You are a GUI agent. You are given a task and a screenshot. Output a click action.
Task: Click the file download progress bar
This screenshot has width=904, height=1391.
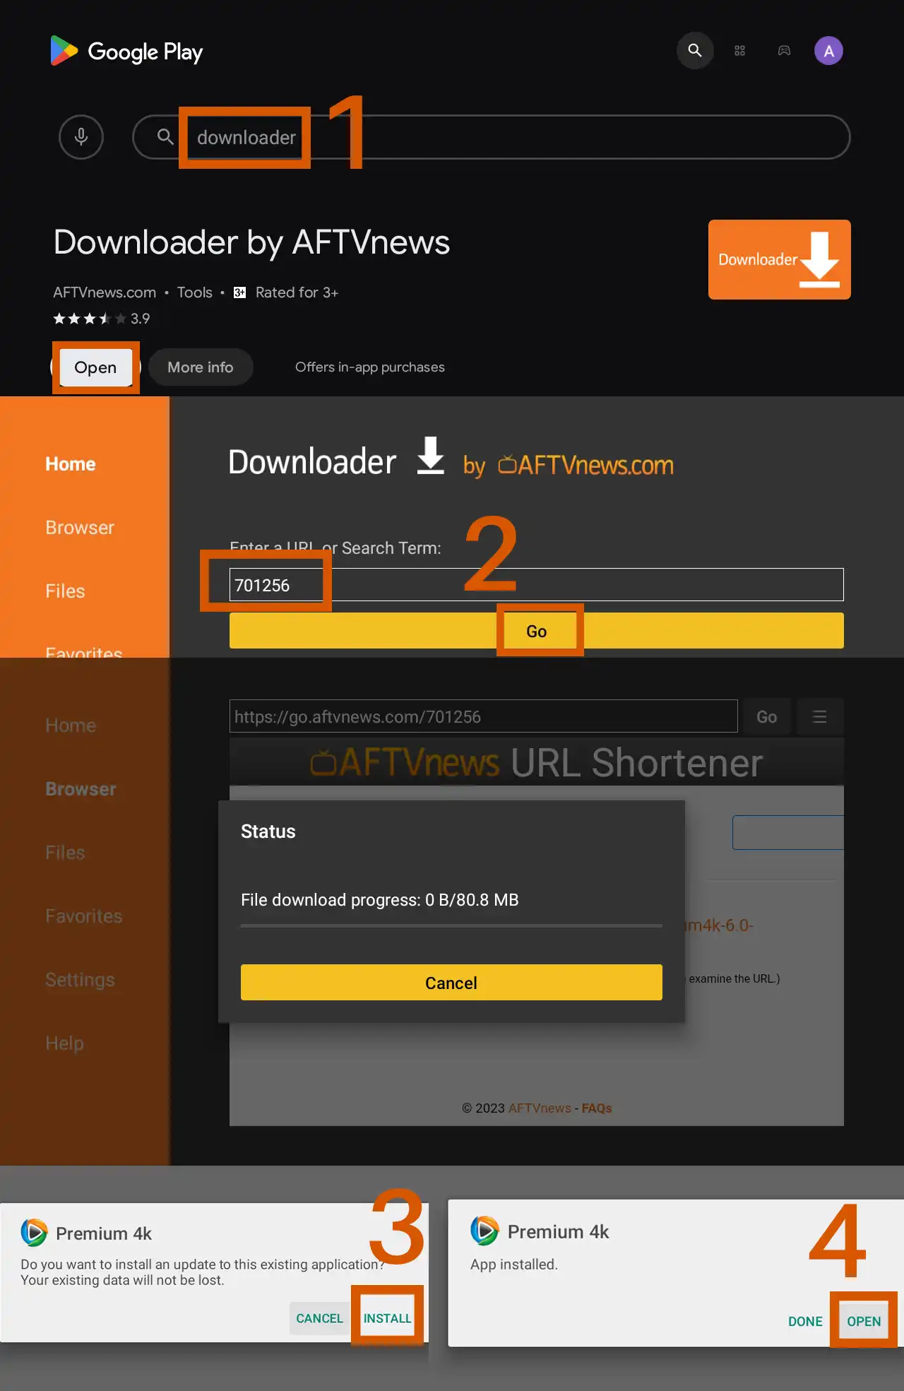[451, 925]
